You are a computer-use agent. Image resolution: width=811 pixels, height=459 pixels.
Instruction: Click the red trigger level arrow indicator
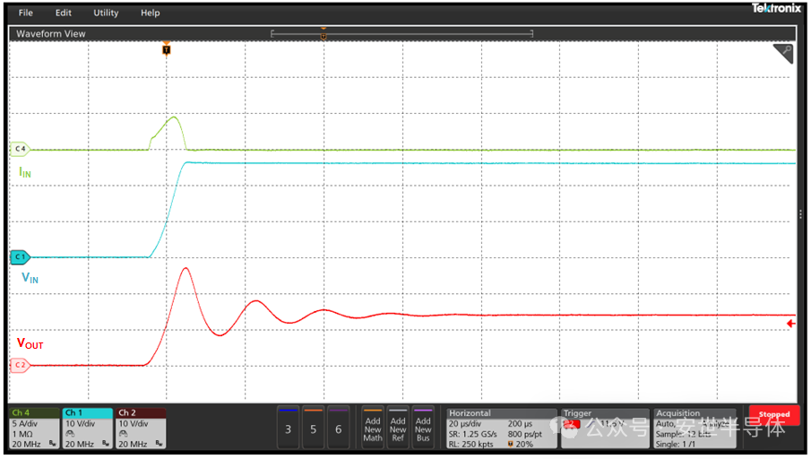790,324
